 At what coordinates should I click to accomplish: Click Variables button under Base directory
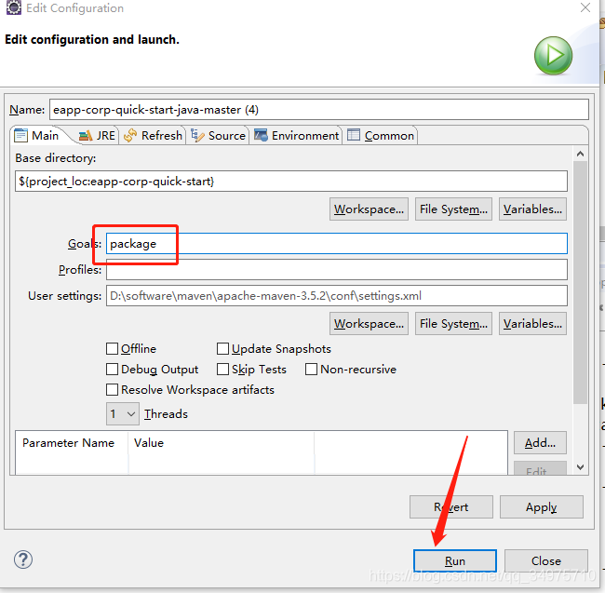click(532, 209)
